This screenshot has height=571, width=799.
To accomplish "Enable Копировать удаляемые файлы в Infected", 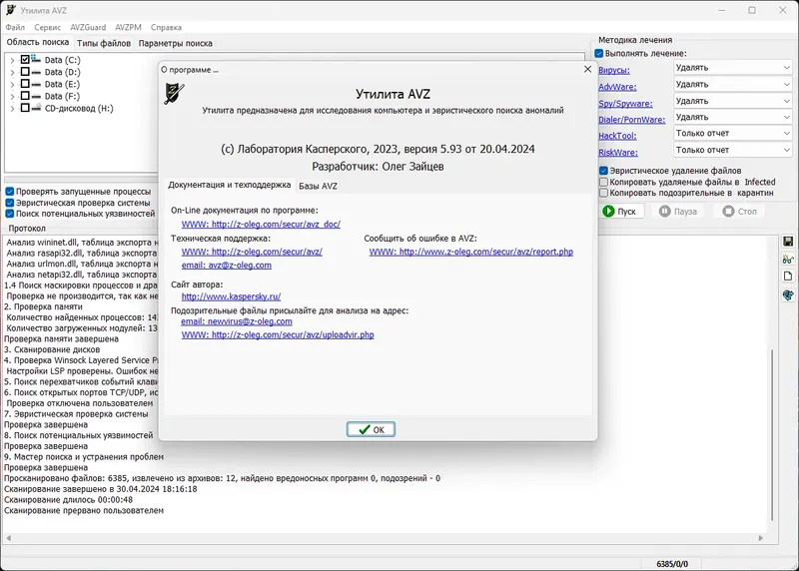I will pyautogui.click(x=604, y=182).
